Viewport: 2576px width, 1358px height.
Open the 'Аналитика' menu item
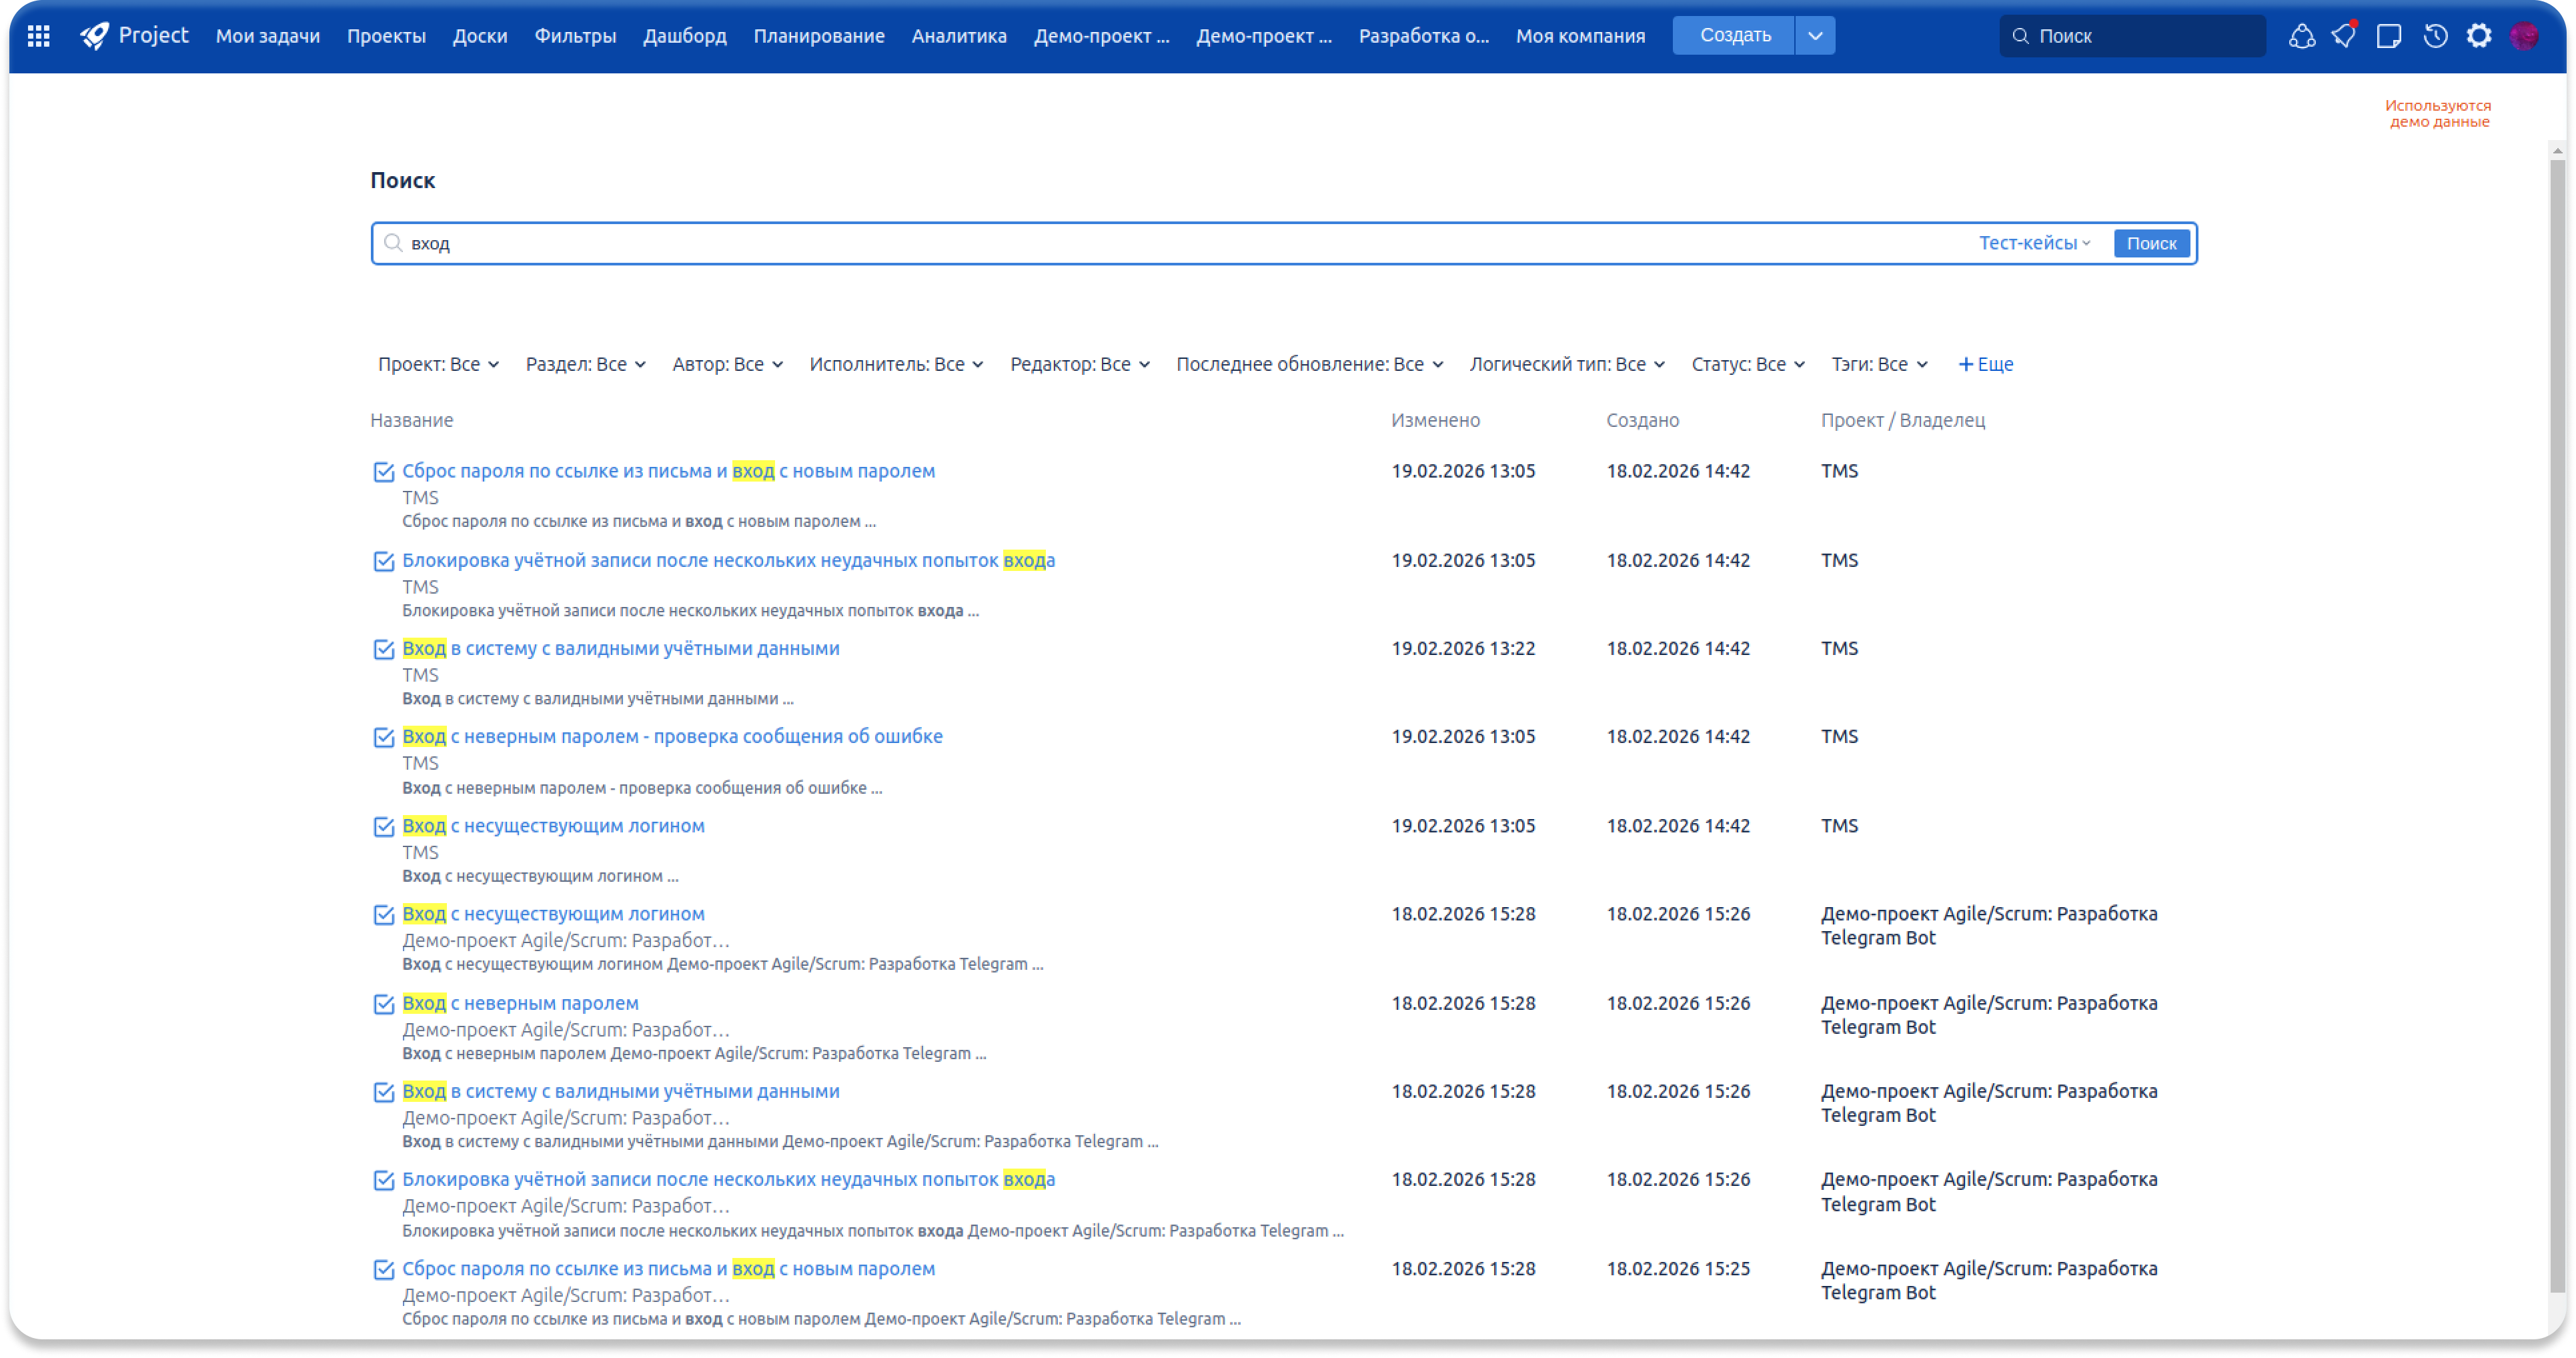click(x=958, y=36)
